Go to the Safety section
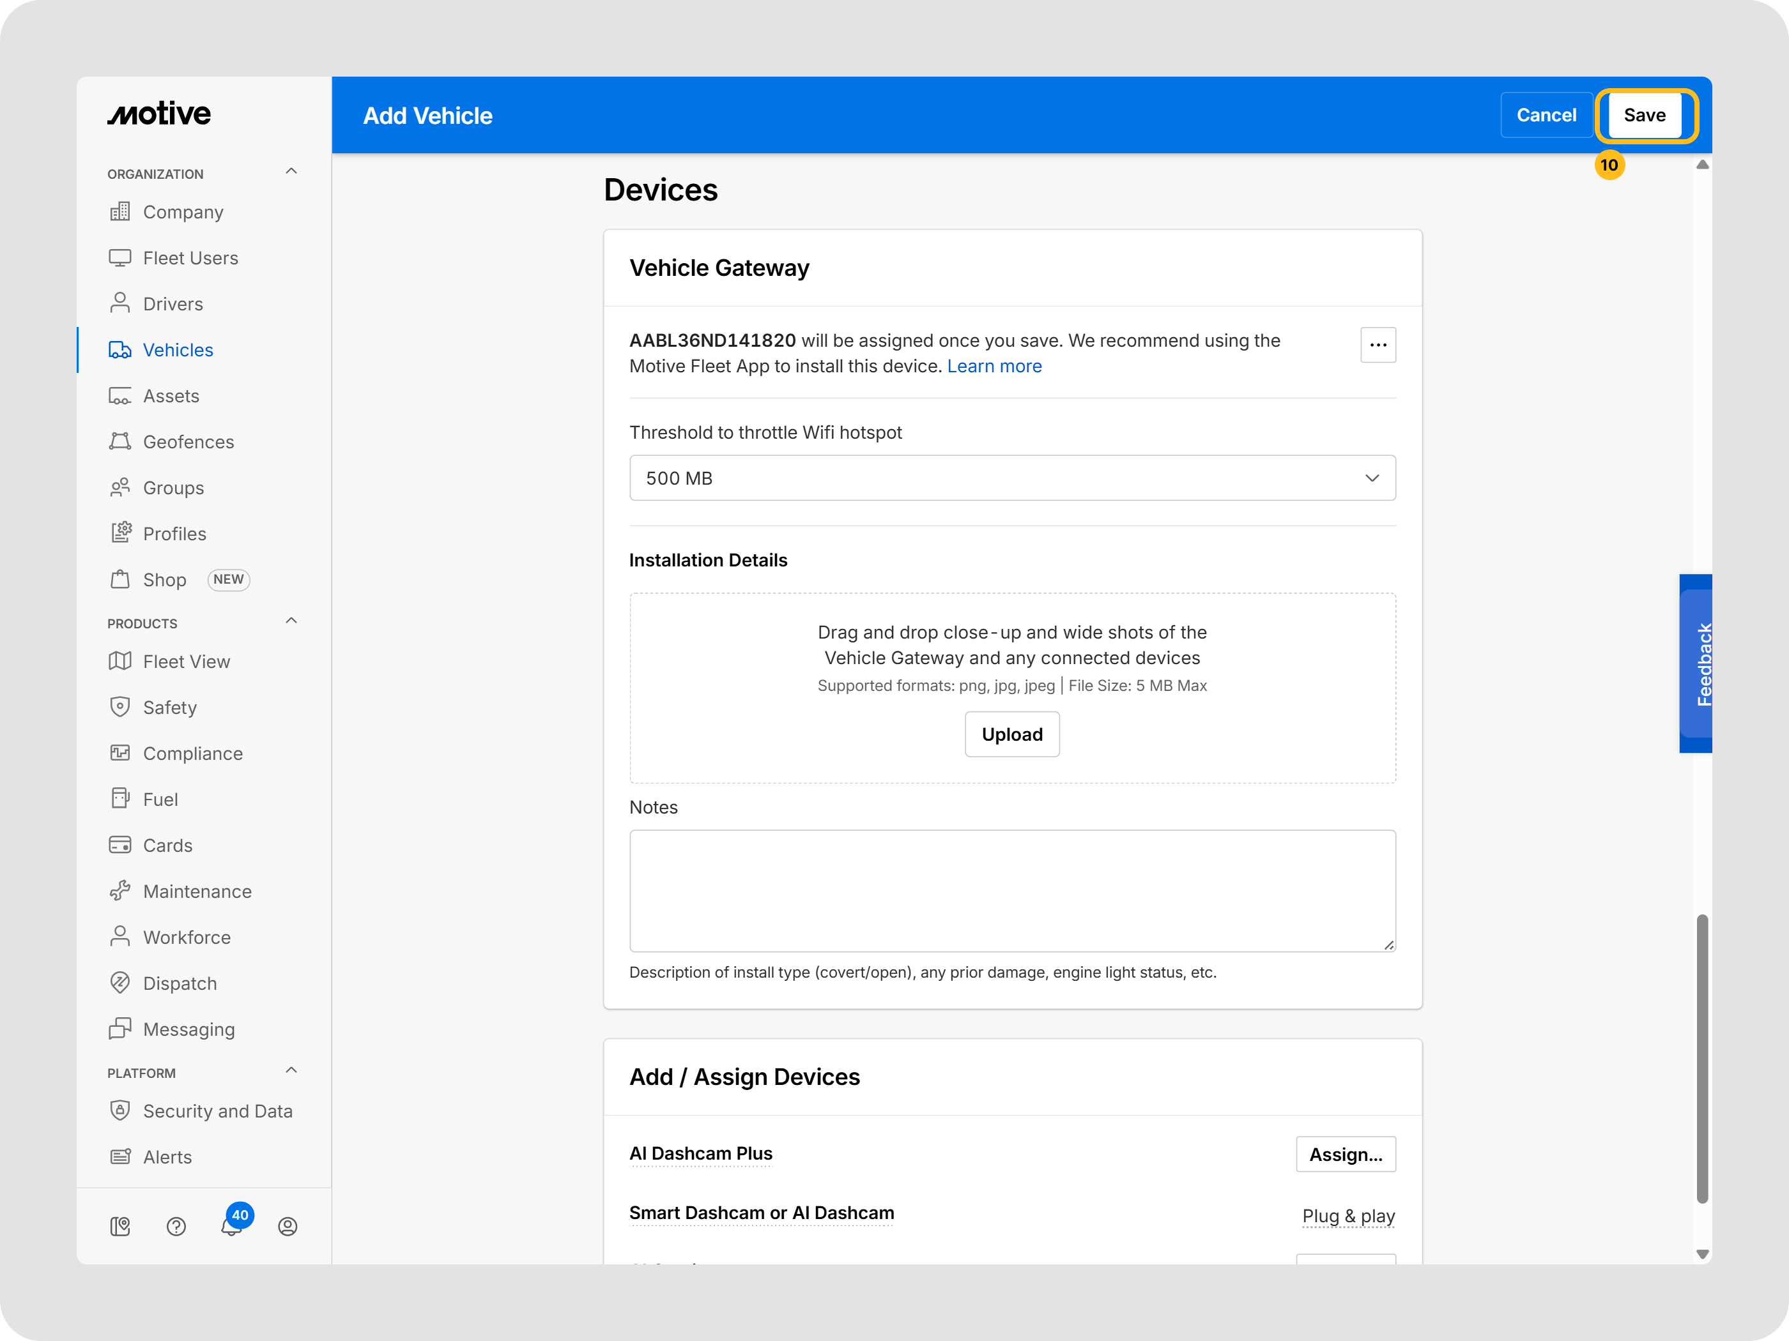Viewport: 1789px width, 1341px height. 170,708
